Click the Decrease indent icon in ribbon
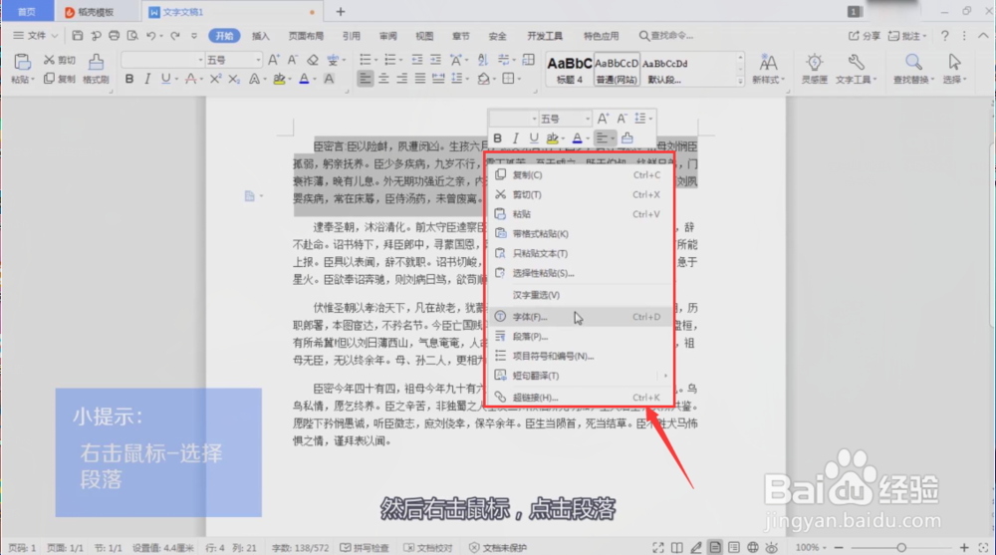The image size is (996, 555). click(x=416, y=60)
